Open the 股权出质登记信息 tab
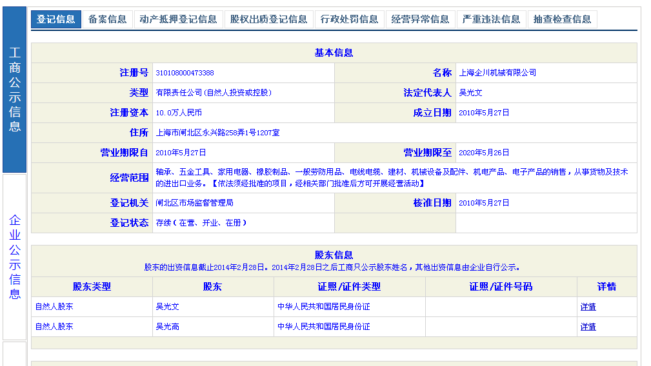Screen dimensions: 651x366 click(x=268, y=19)
